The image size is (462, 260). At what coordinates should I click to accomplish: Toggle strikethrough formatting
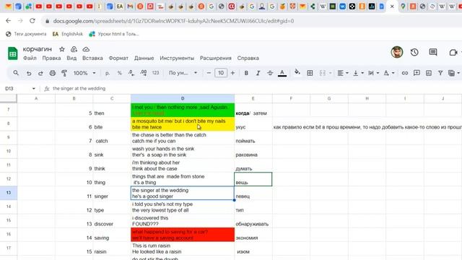click(x=270, y=73)
